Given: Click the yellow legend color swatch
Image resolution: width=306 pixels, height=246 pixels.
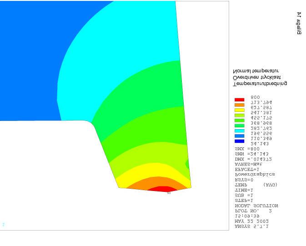Looking at the screenshot, I should click(239, 110).
